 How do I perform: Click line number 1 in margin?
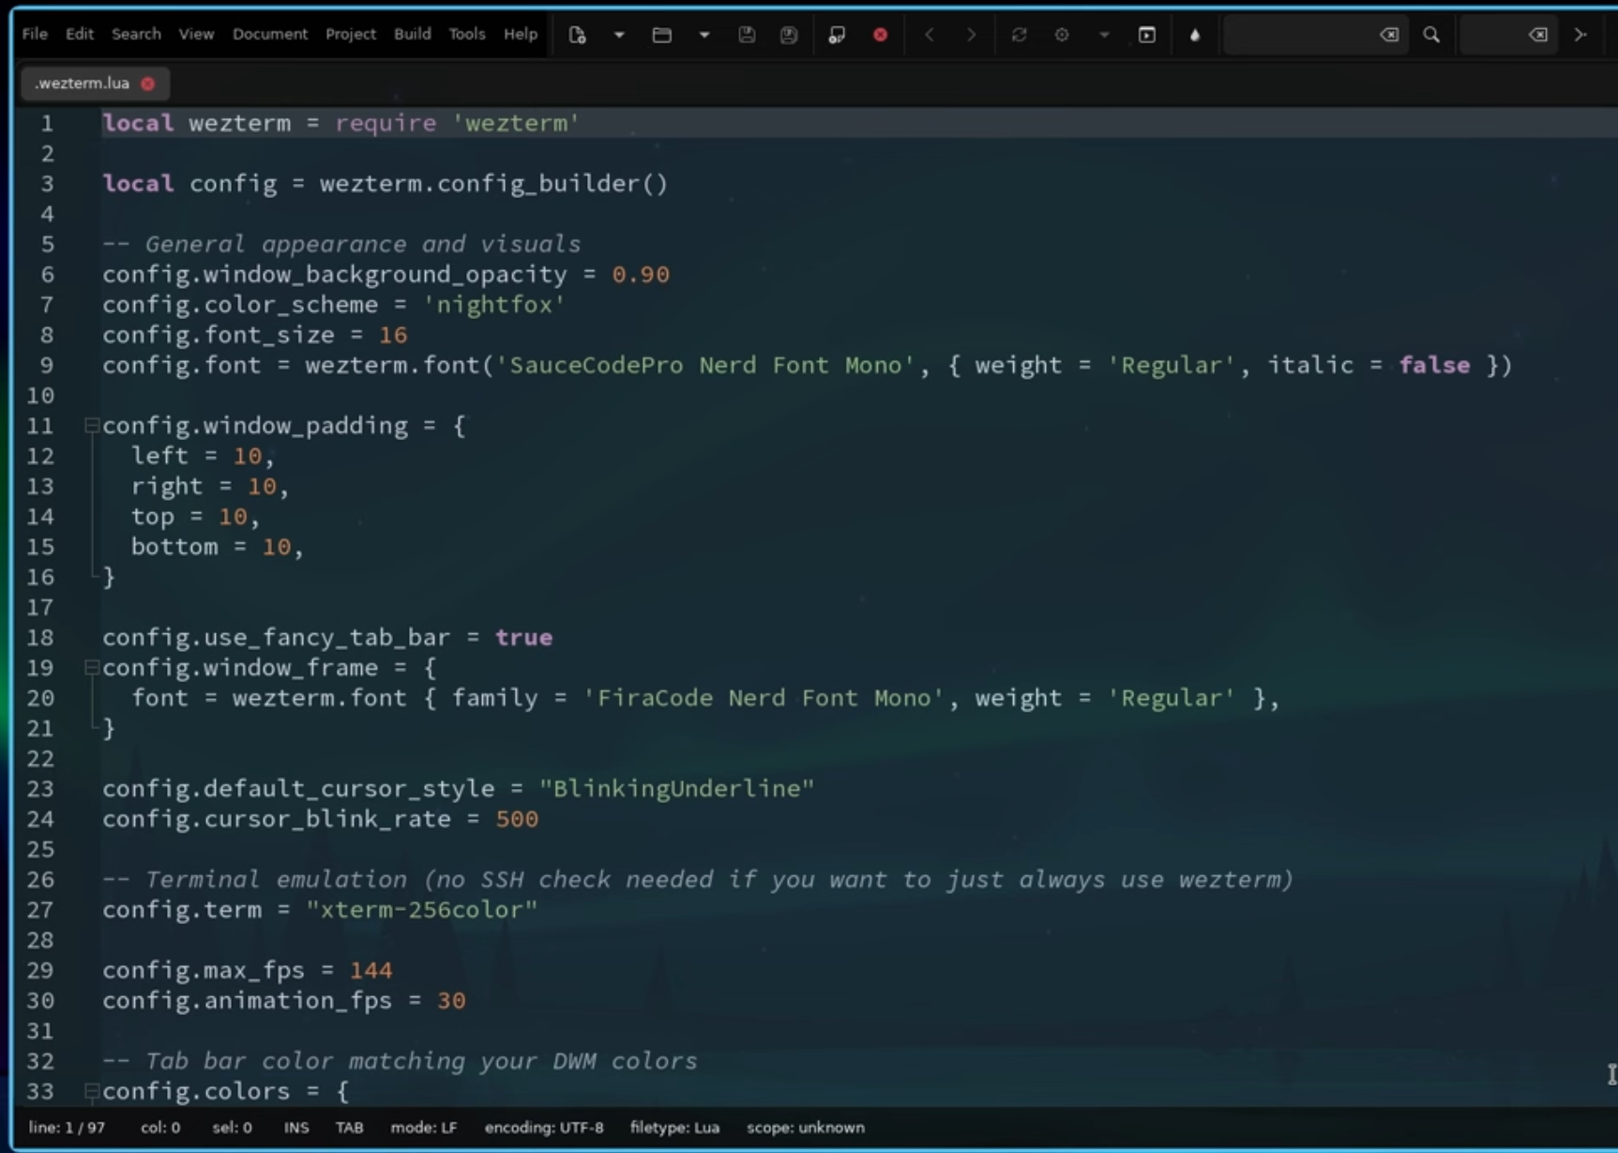pos(47,124)
